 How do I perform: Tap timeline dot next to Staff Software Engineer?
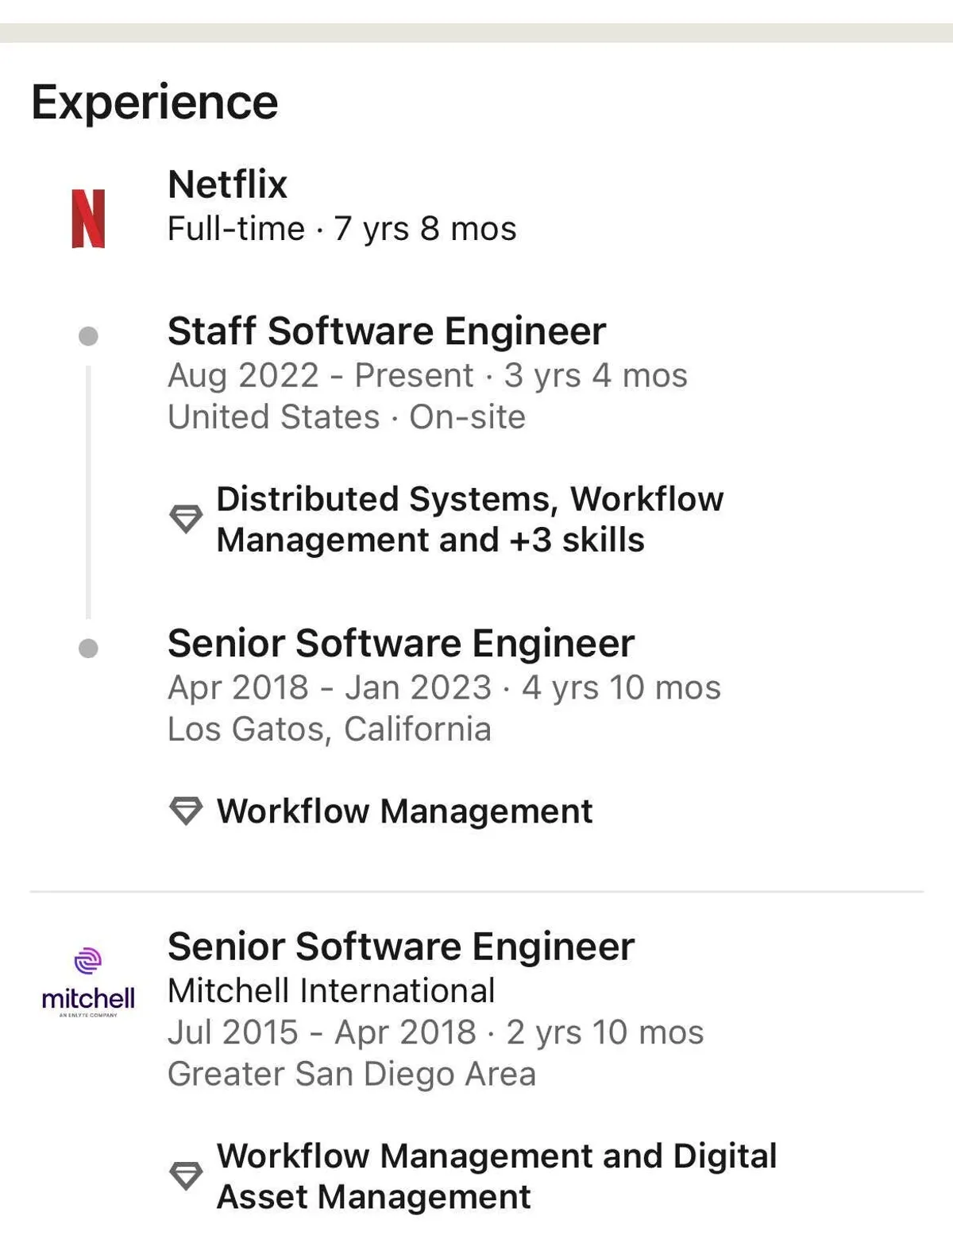coord(88,336)
